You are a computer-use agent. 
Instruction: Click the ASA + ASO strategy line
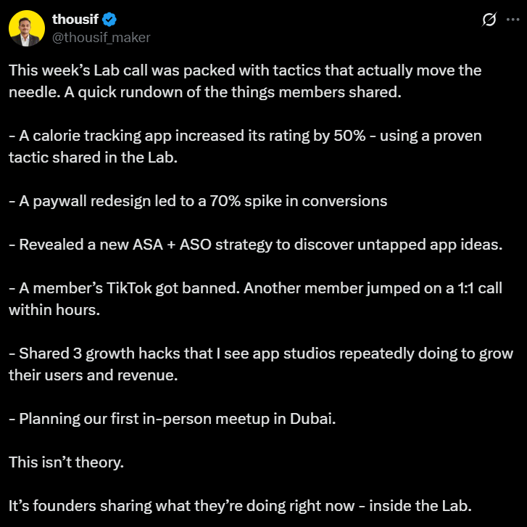click(x=255, y=245)
